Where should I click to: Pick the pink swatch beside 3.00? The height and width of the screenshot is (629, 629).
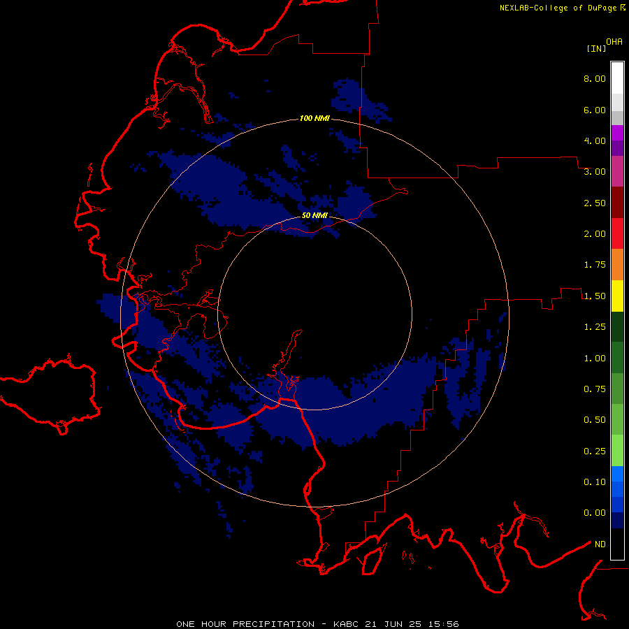[x=617, y=171]
